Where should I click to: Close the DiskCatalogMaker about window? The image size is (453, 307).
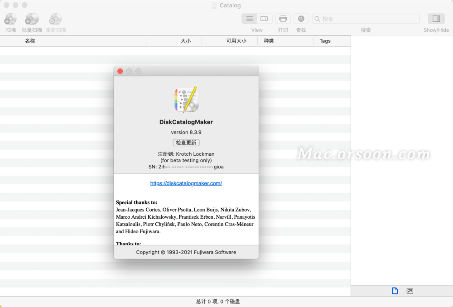pyautogui.click(x=120, y=71)
